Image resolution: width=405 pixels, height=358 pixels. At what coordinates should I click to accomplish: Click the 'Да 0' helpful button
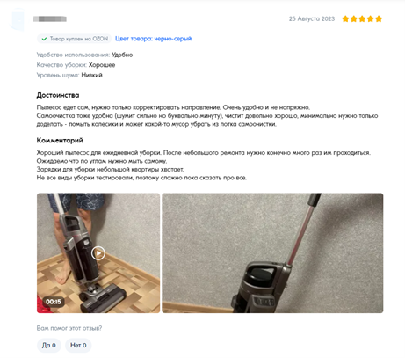pos(49,345)
